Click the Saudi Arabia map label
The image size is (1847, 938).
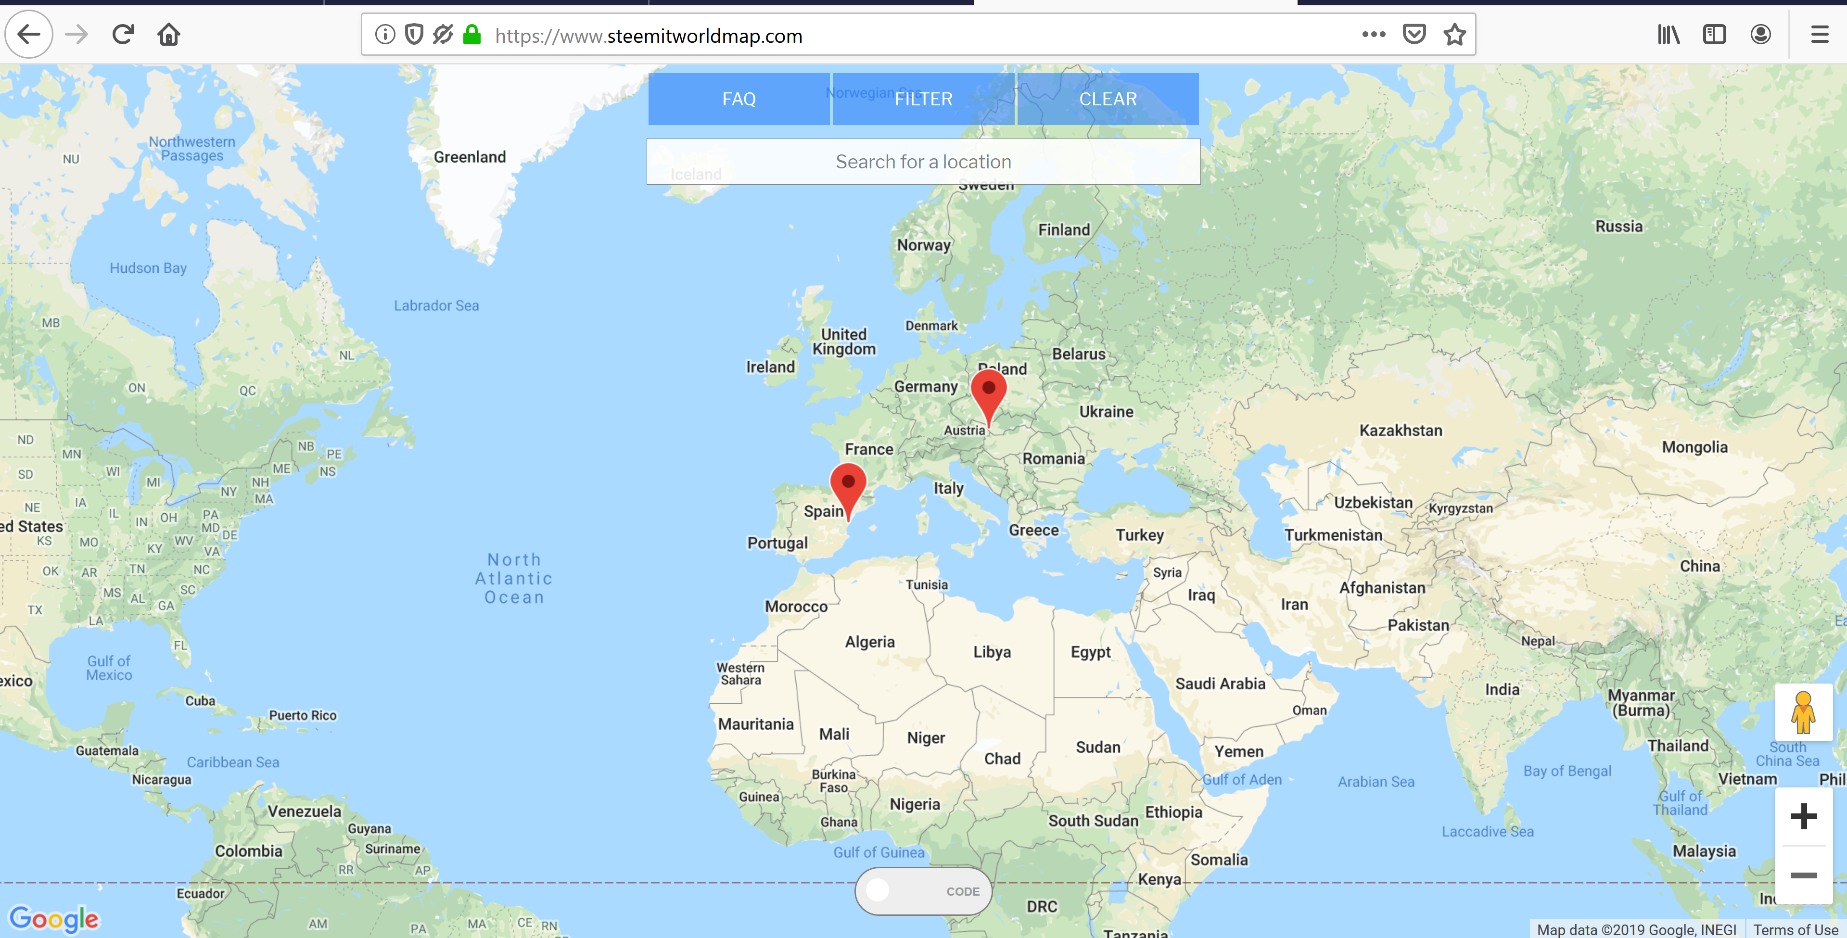click(x=1220, y=684)
